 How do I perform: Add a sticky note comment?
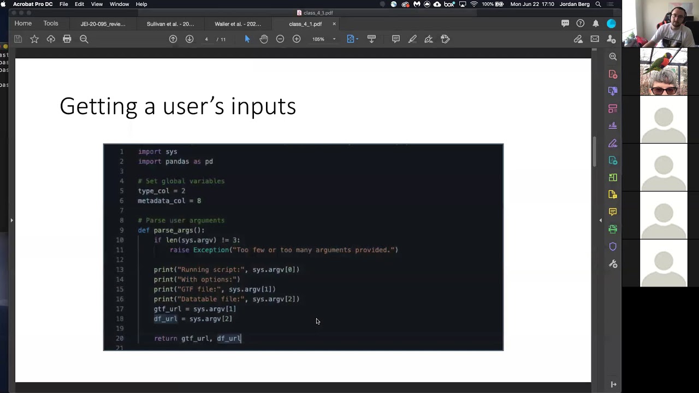point(396,39)
